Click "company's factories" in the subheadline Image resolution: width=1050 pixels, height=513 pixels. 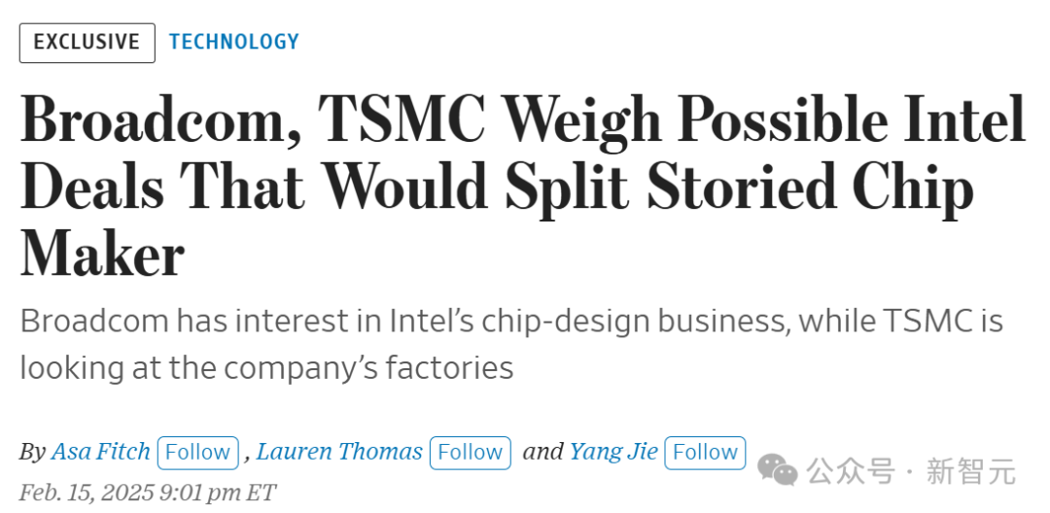point(368,368)
